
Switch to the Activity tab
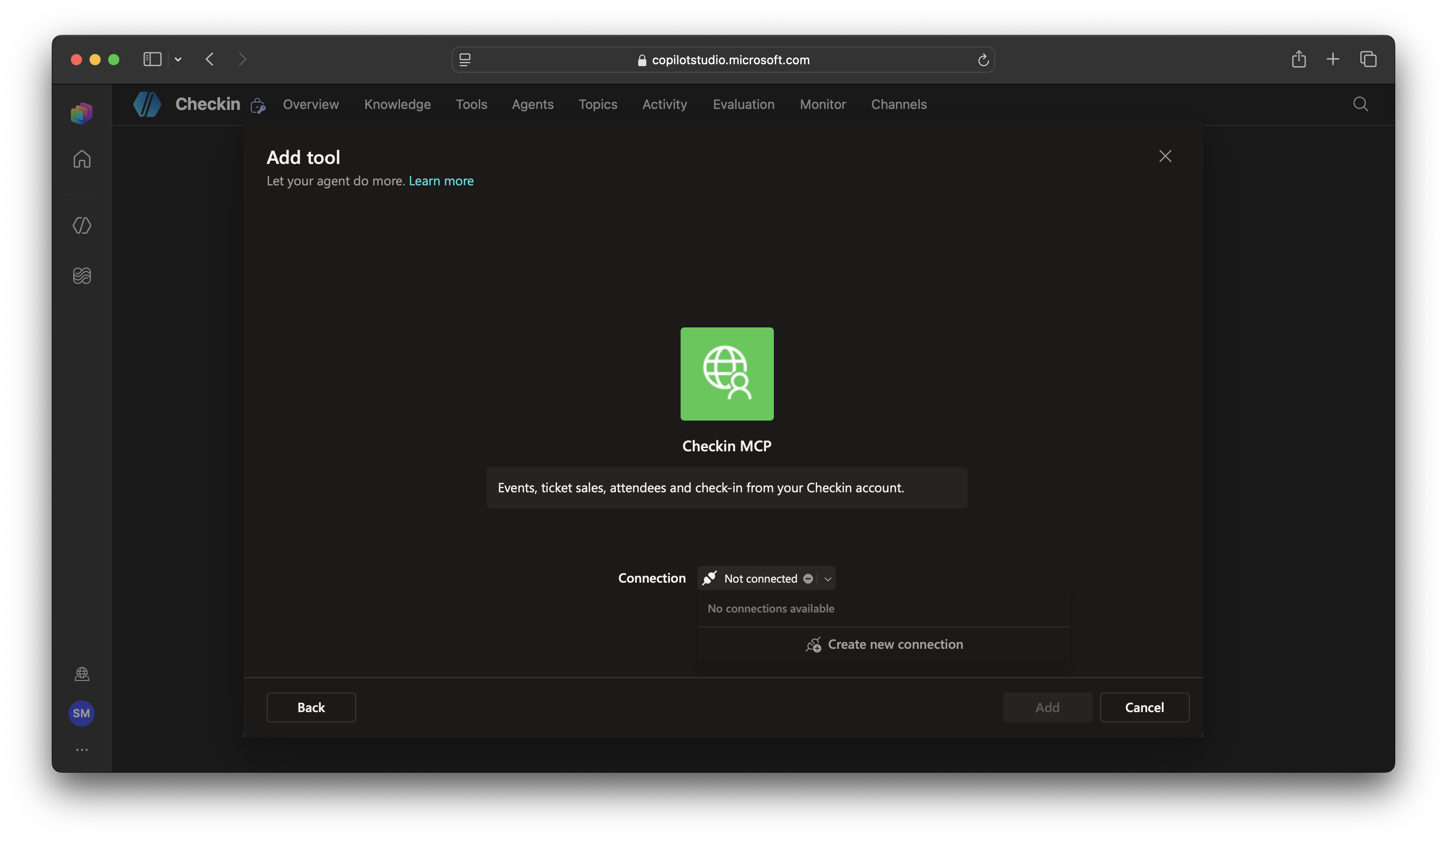point(664,104)
